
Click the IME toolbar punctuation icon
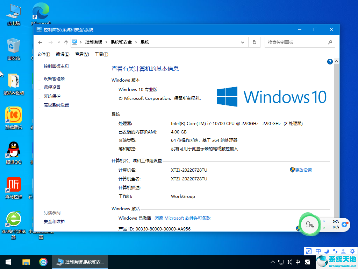(x=335, y=251)
